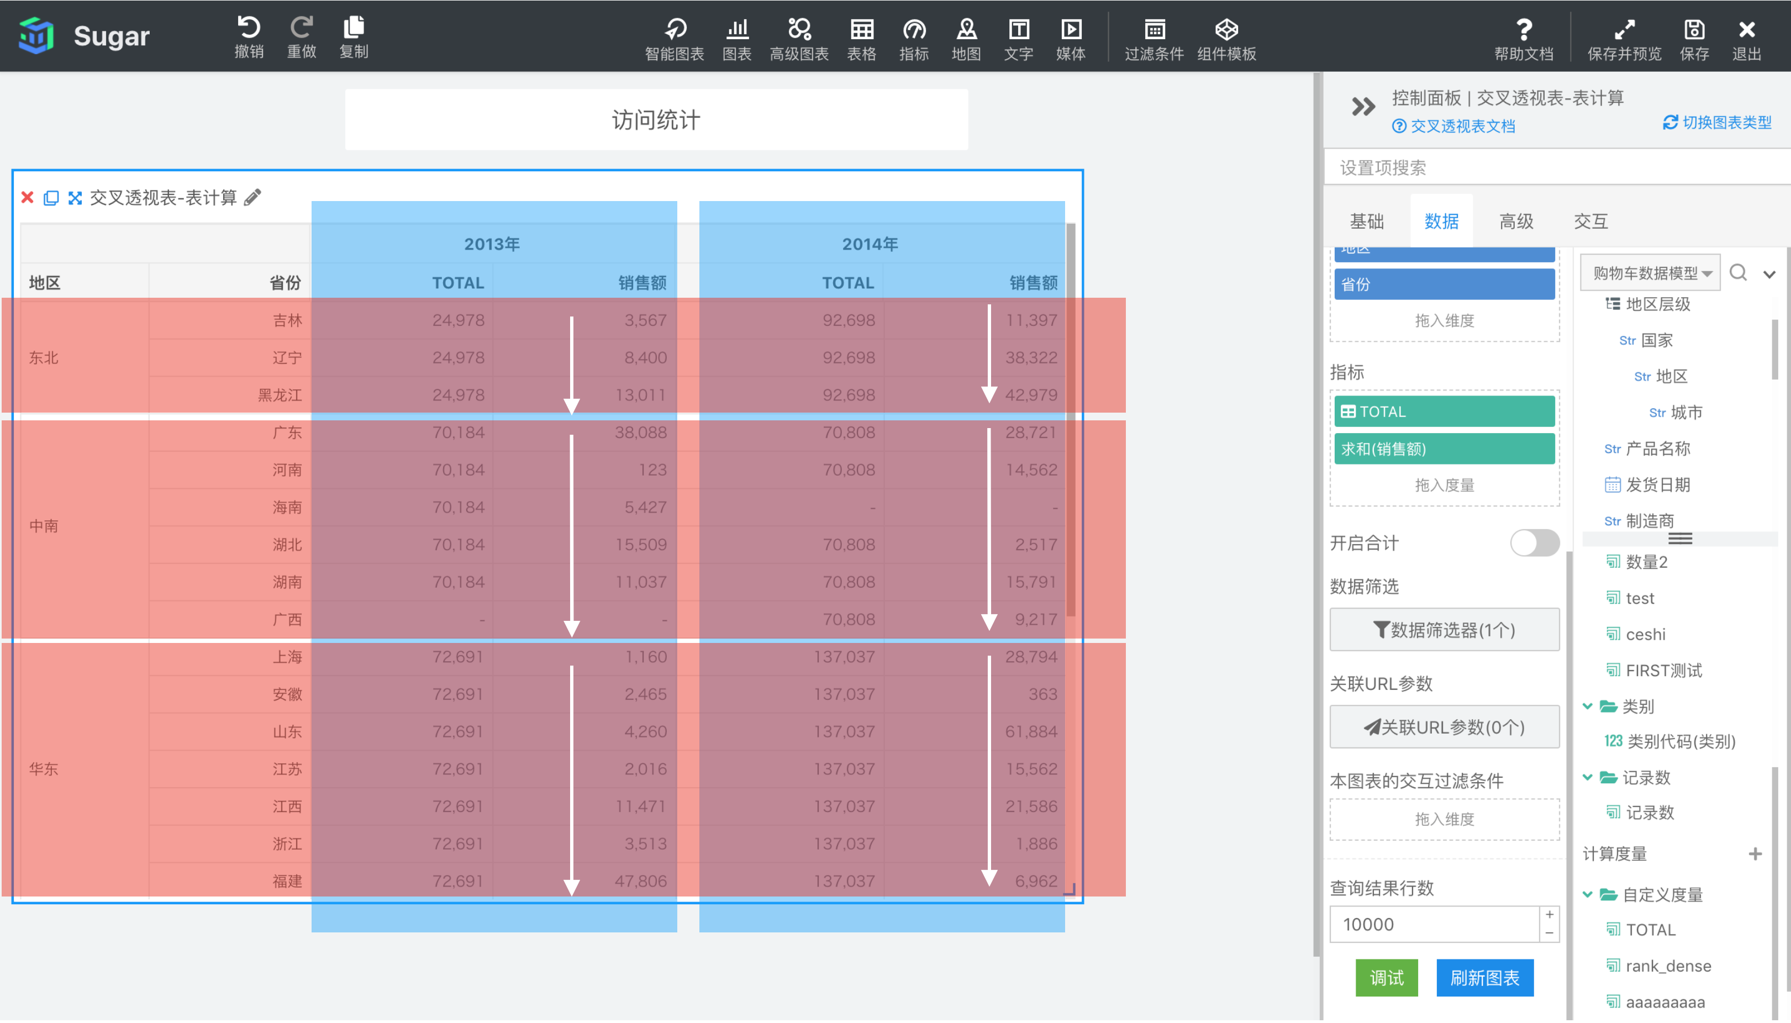Select the 产品名称 field
This screenshot has height=1023, width=1791.
1647,449
